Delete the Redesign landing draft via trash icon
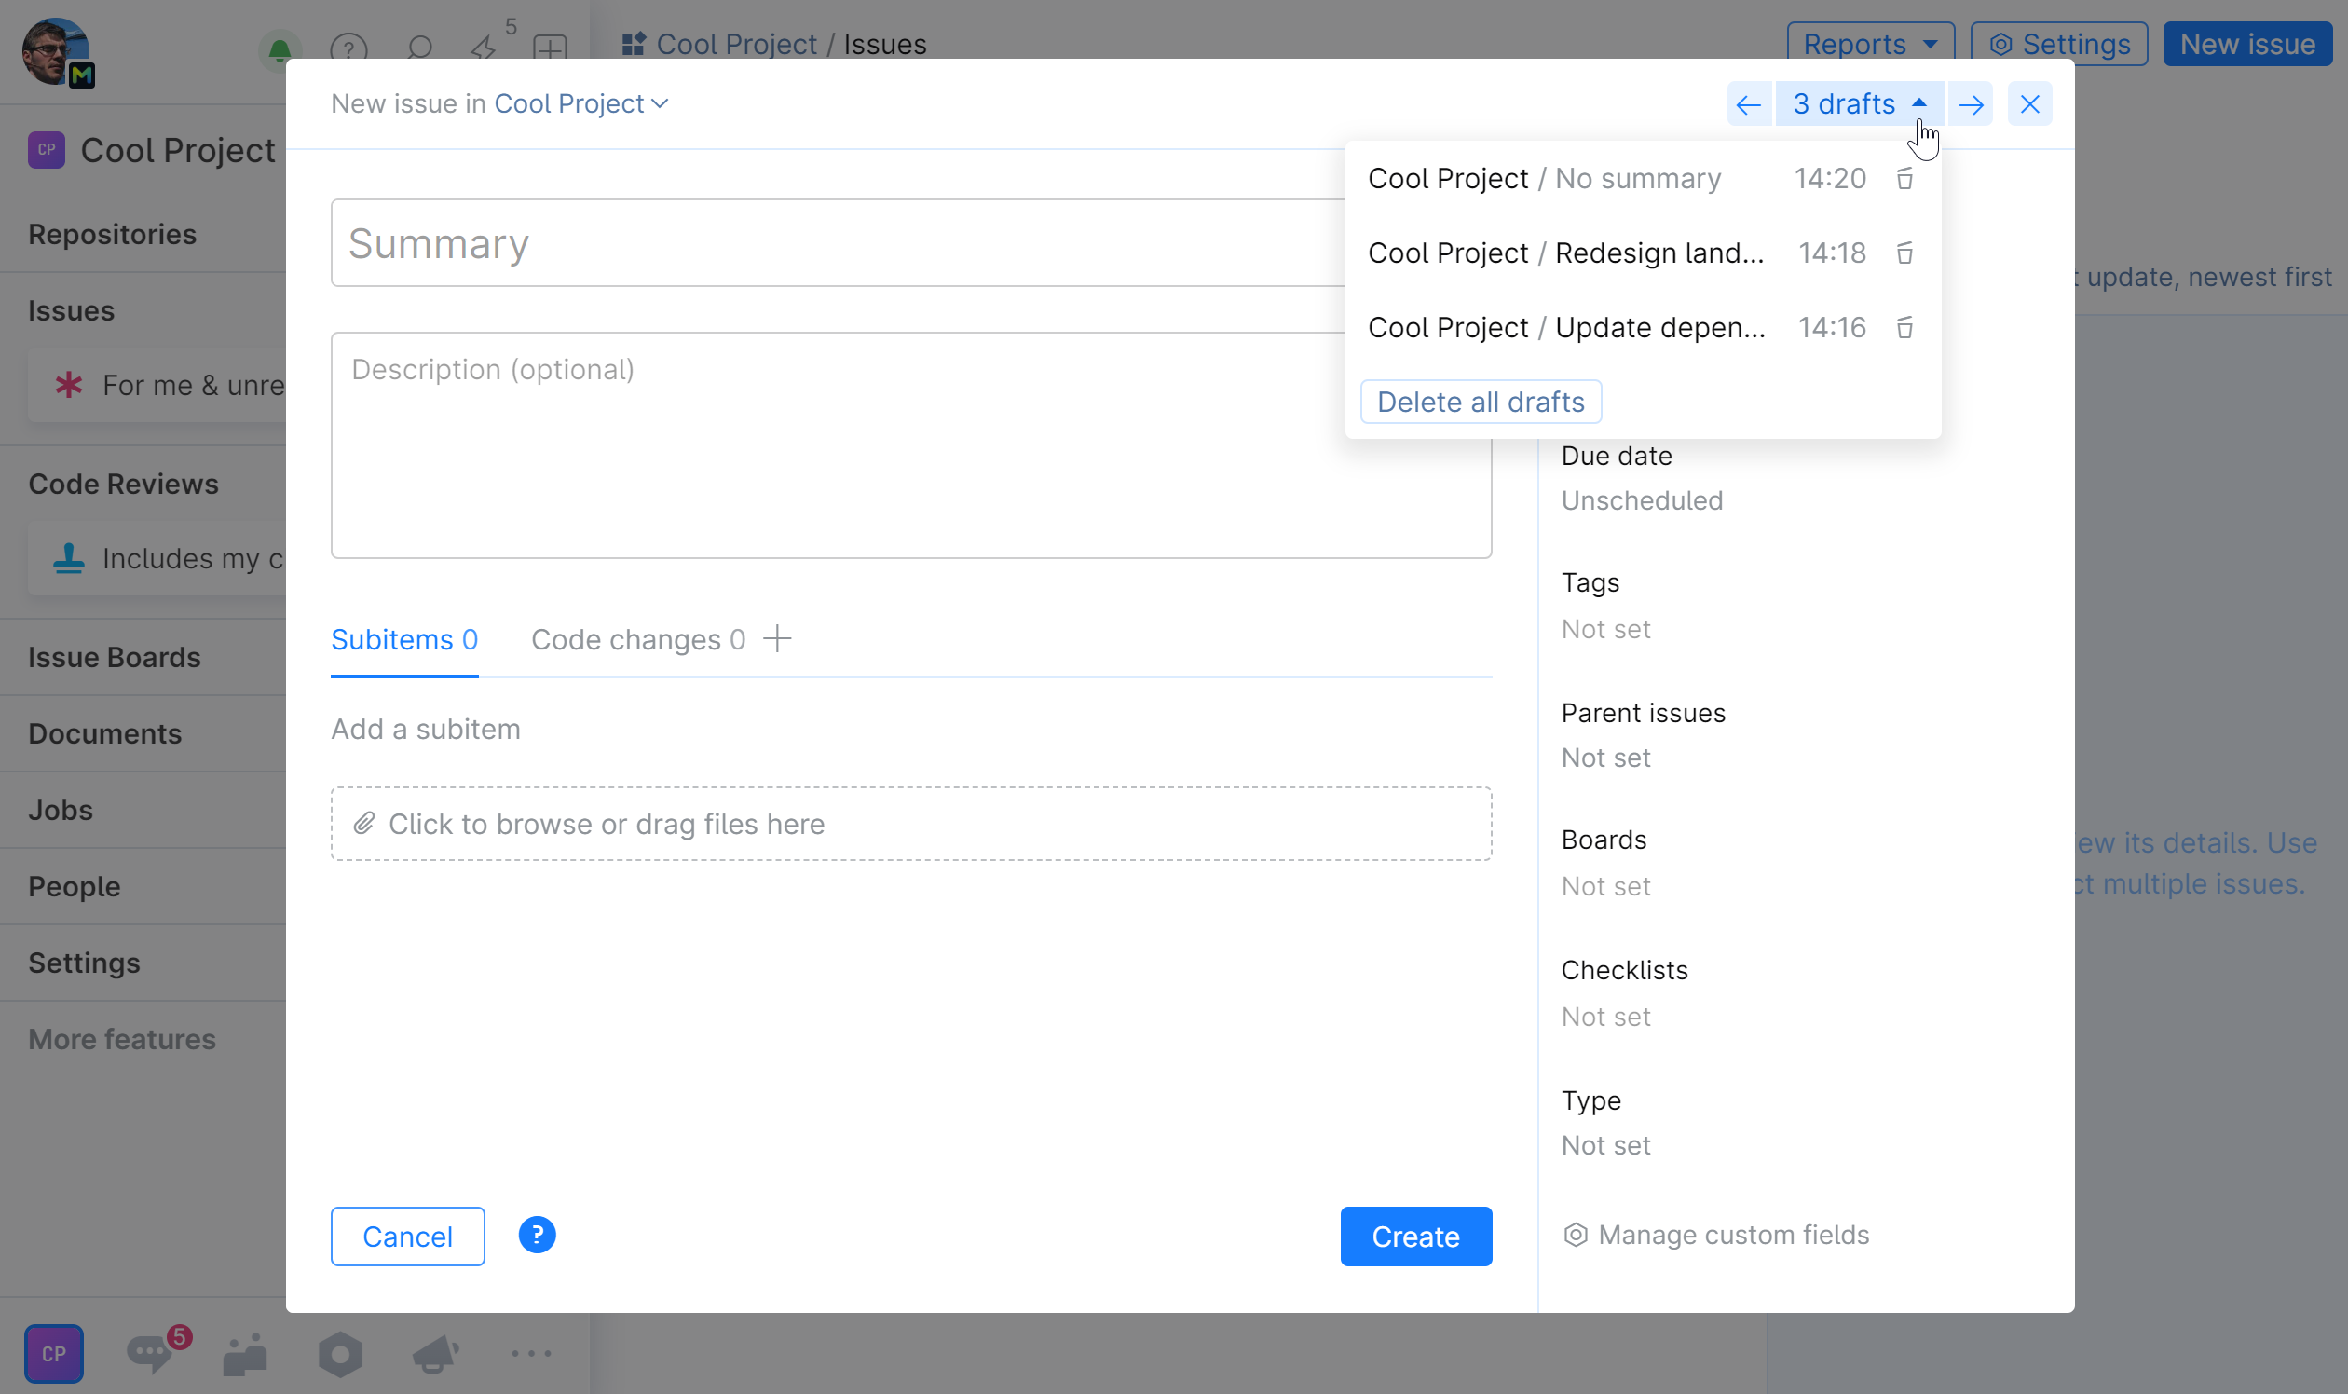2348x1394 pixels. coord(1904,253)
